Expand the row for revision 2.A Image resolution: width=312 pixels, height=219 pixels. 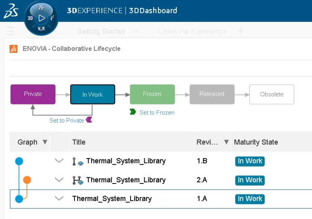(59, 180)
